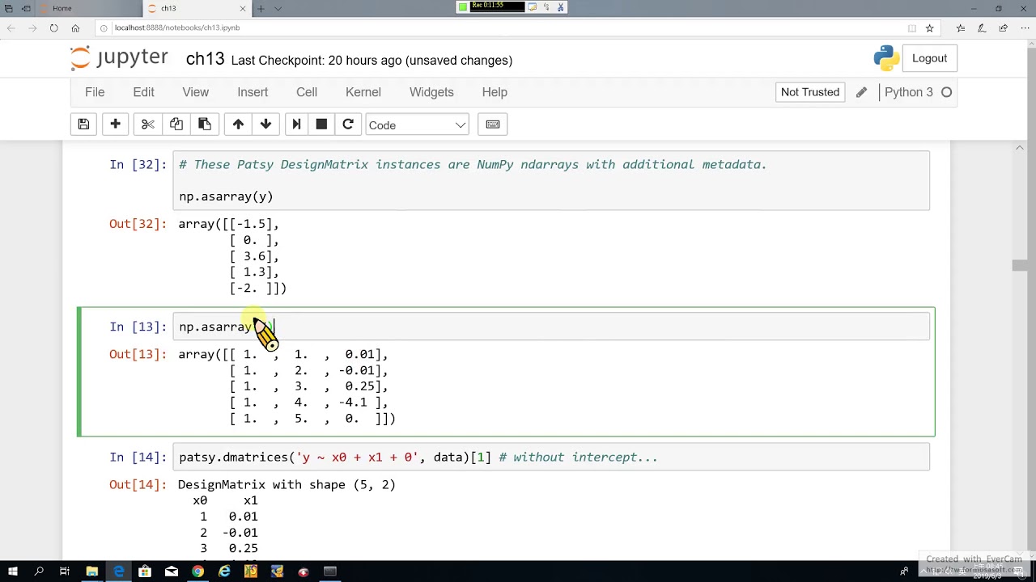
Task: Show tab previews chevron next to new tab
Action: coord(278,8)
